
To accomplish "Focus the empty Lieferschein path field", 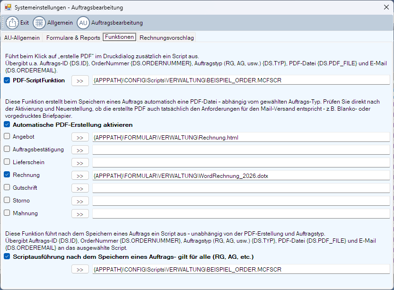I will pyautogui.click(x=241, y=163).
